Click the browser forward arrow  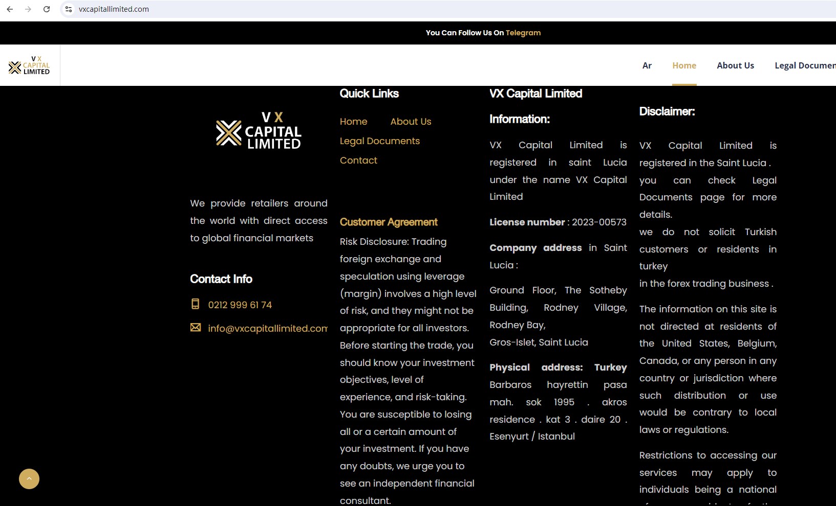coord(28,9)
